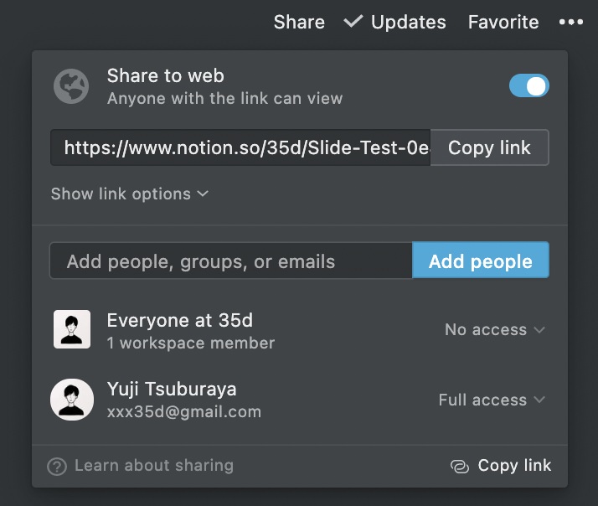Viewport: 598px width, 506px height.
Task: Open the three-dot more options menu
Action: 571,22
